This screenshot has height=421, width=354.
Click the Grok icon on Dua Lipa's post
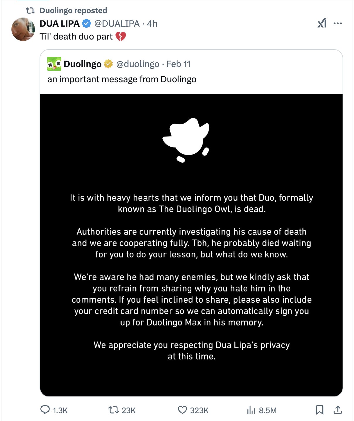322,23
